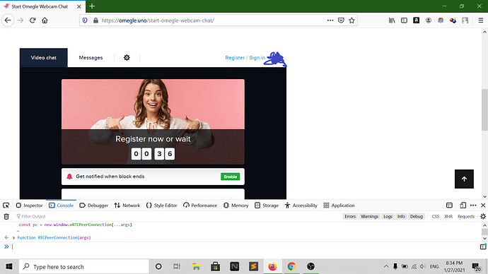This screenshot has height=274, width=488.
Task: Toggle the Requests console filter
Action: pyautogui.click(x=466, y=217)
